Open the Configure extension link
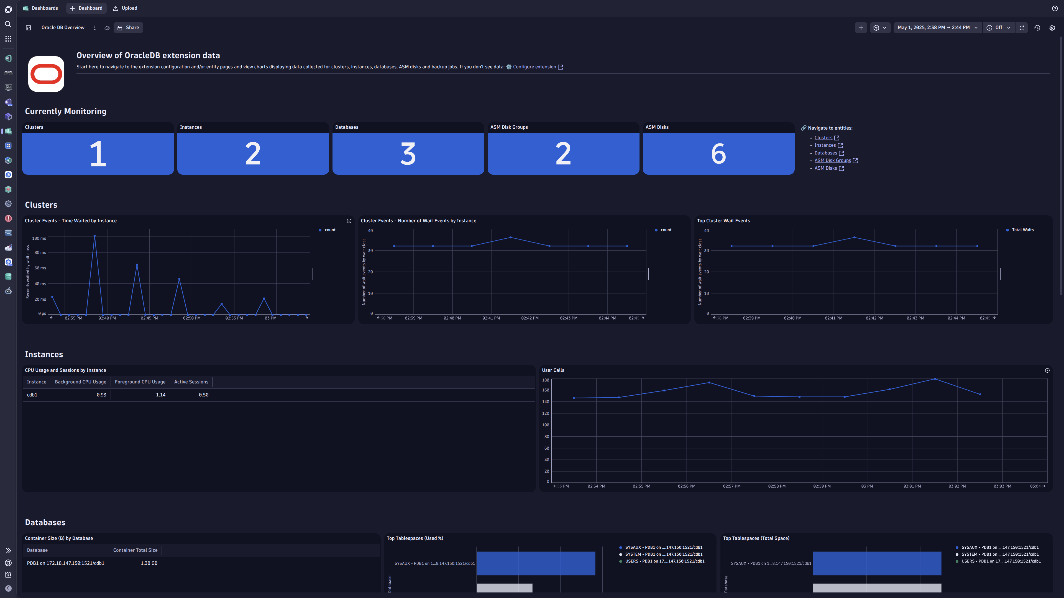This screenshot has width=1064, height=598. pos(534,67)
